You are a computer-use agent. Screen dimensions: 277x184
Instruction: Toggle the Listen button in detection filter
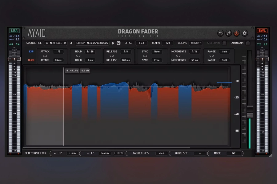(118, 153)
